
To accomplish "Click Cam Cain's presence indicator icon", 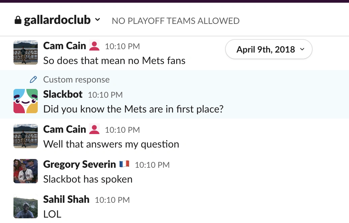I will click(94, 45).
